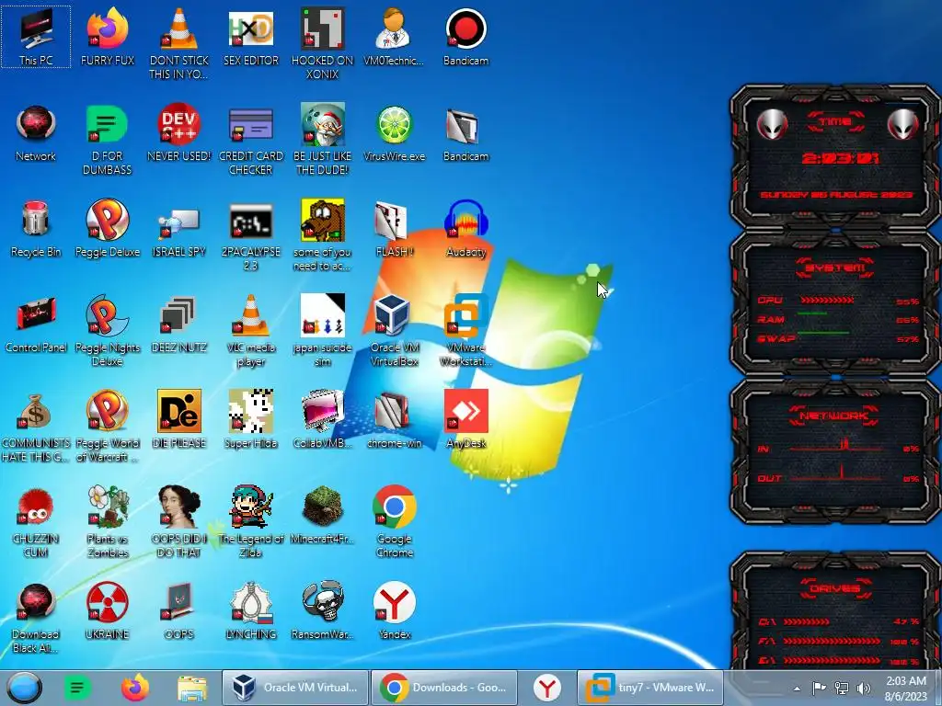The height and width of the screenshot is (706, 942).
Task: Click the C:\ drive usage bar
Action: click(x=806, y=622)
